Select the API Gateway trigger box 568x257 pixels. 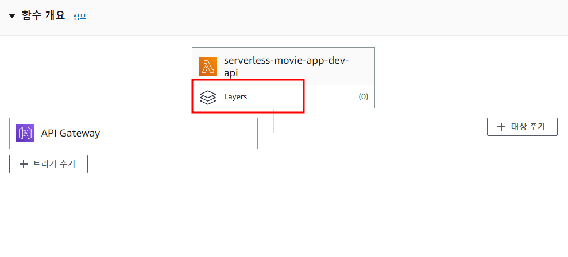coord(133,133)
